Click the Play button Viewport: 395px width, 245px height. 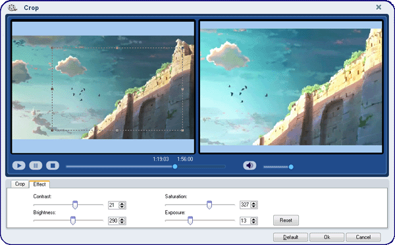click(x=19, y=165)
